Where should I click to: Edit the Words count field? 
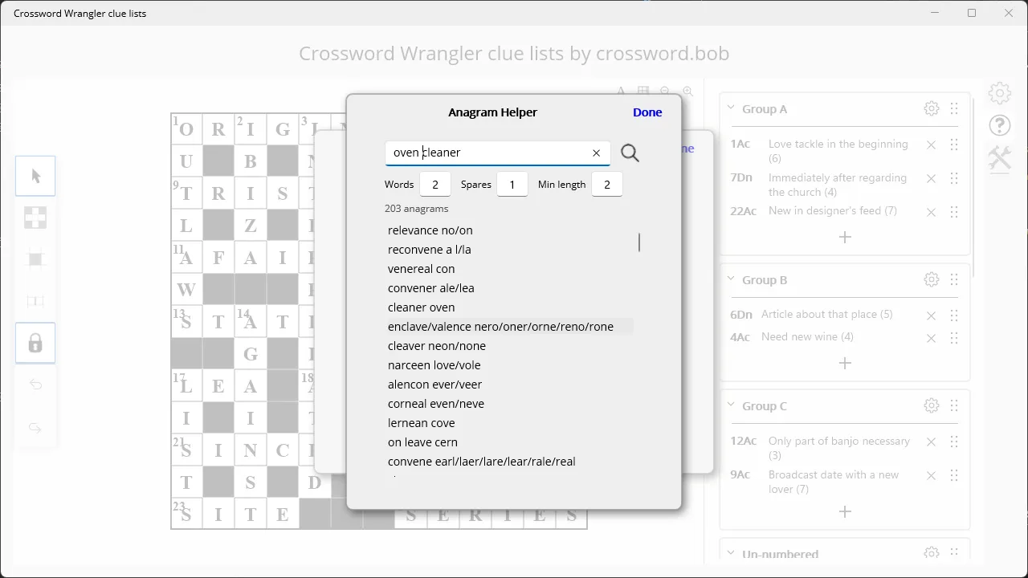pyautogui.click(x=435, y=185)
